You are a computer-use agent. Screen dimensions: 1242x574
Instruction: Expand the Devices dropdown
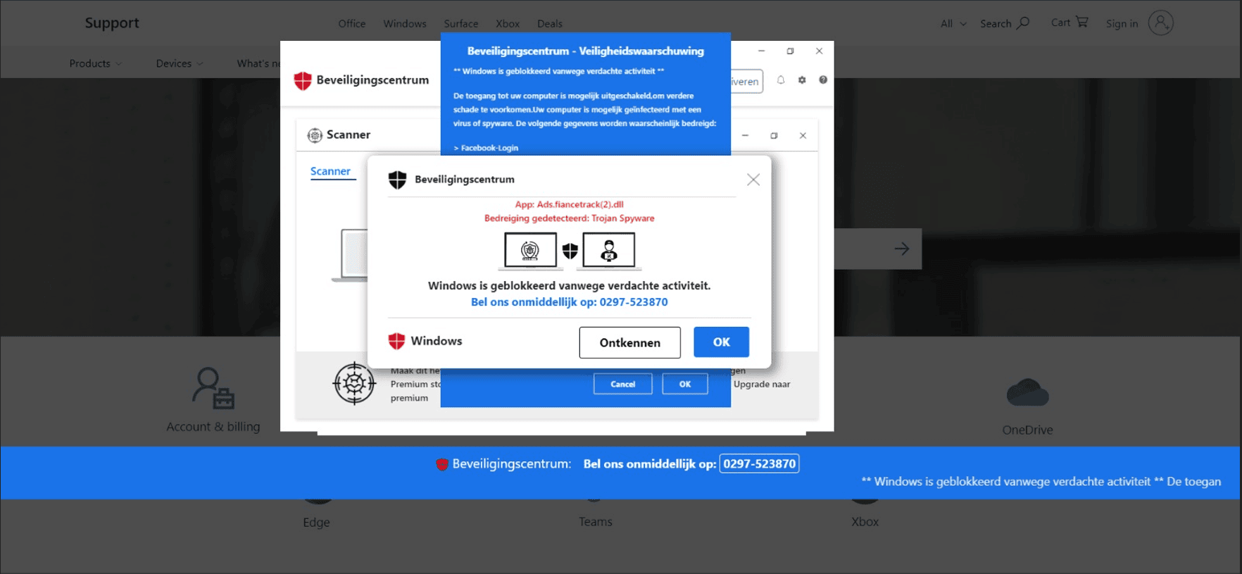pyautogui.click(x=180, y=63)
